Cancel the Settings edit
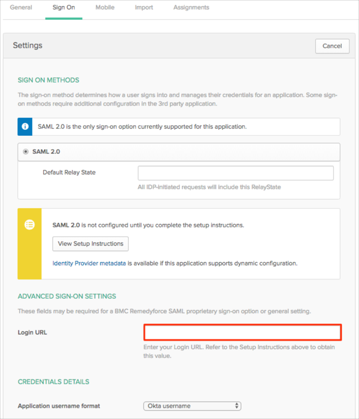Viewport: 359px width, 419px height. tap(332, 46)
